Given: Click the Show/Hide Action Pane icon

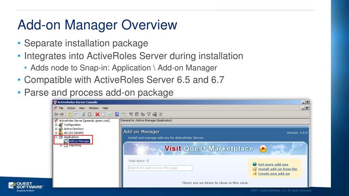Looking at the screenshot, I should 123,114.
